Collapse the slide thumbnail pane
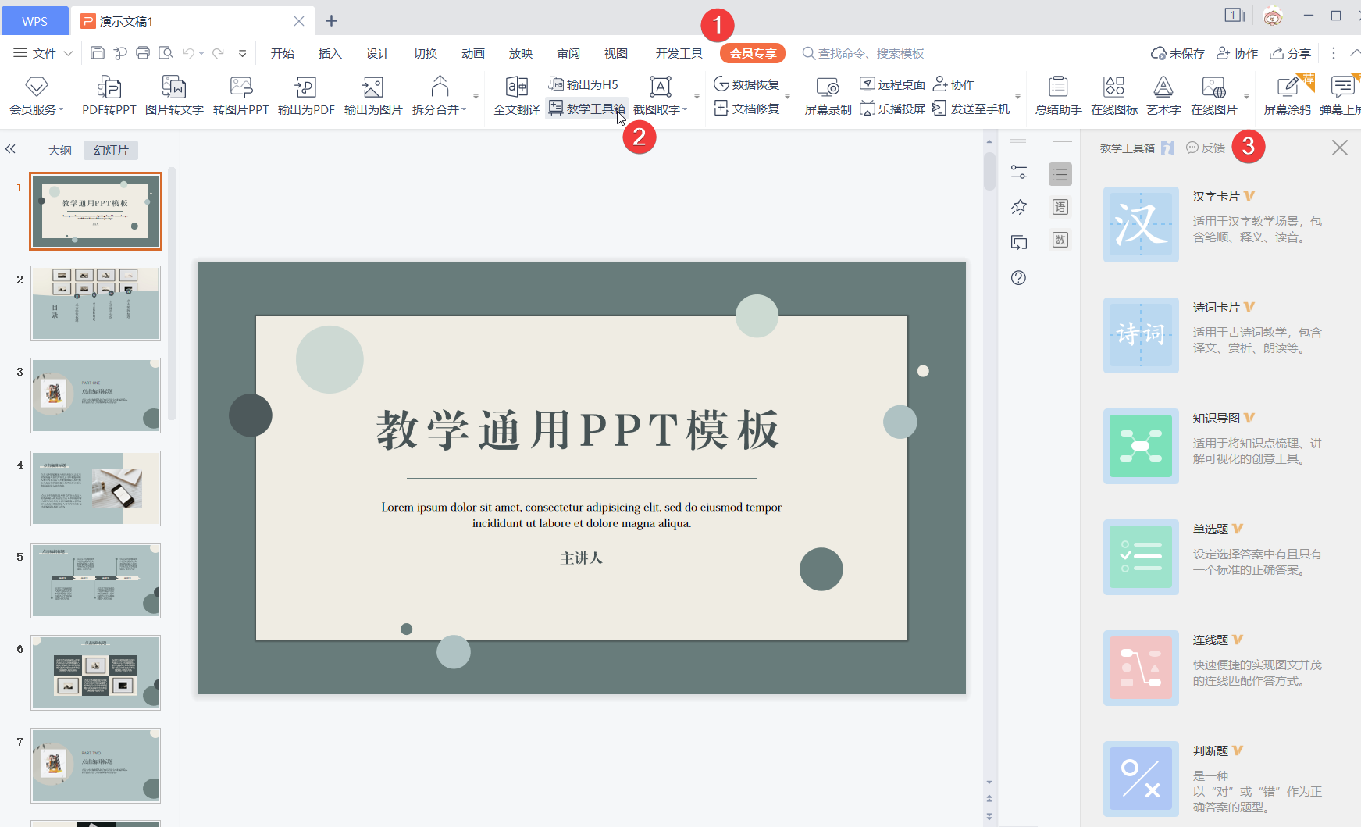This screenshot has height=827, width=1361. [x=10, y=149]
